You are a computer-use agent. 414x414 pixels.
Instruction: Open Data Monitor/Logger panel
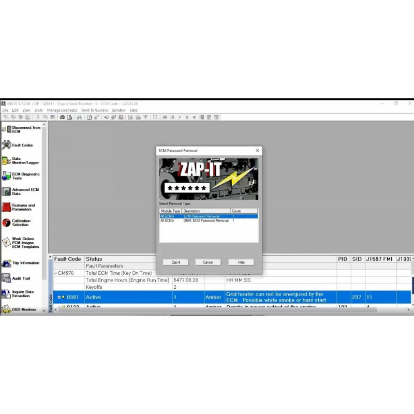[21, 160]
